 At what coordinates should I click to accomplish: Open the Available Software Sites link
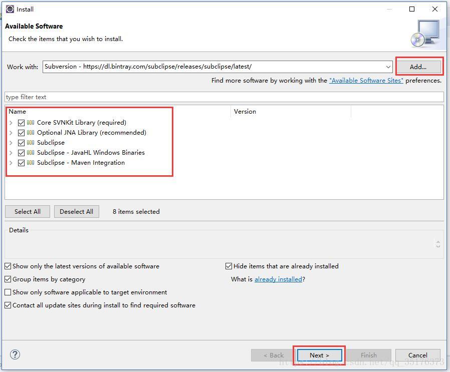click(x=366, y=81)
